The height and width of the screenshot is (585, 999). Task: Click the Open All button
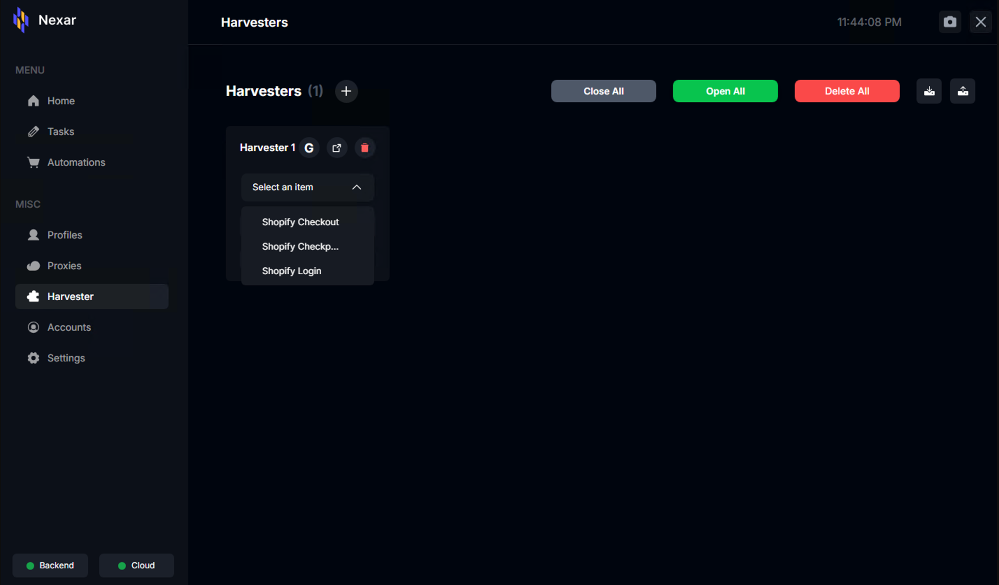(725, 91)
